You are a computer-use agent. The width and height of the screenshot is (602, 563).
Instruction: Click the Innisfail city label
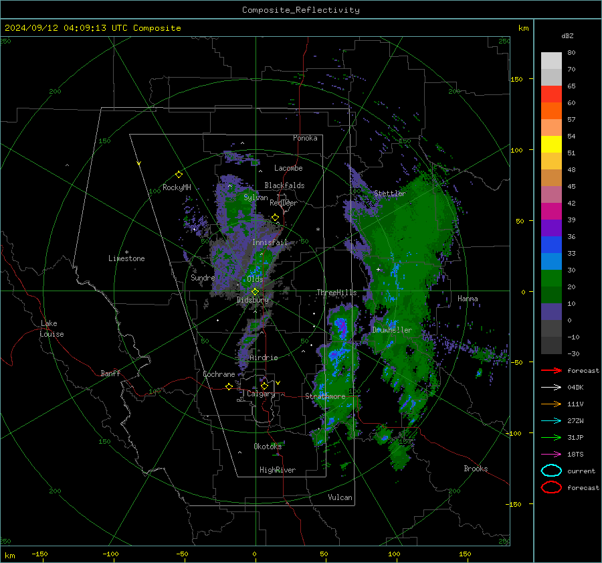coord(270,242)
